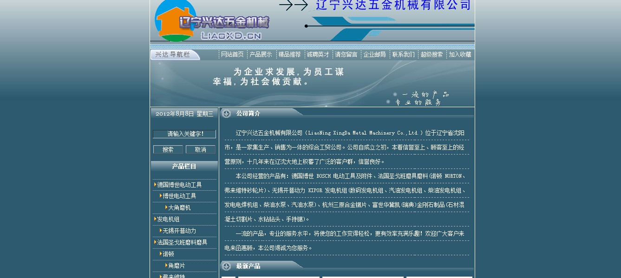The width and height of the screenshot is (621, 278).
Task: Open the 产品展示 navigation item
Action: [261, 55]
